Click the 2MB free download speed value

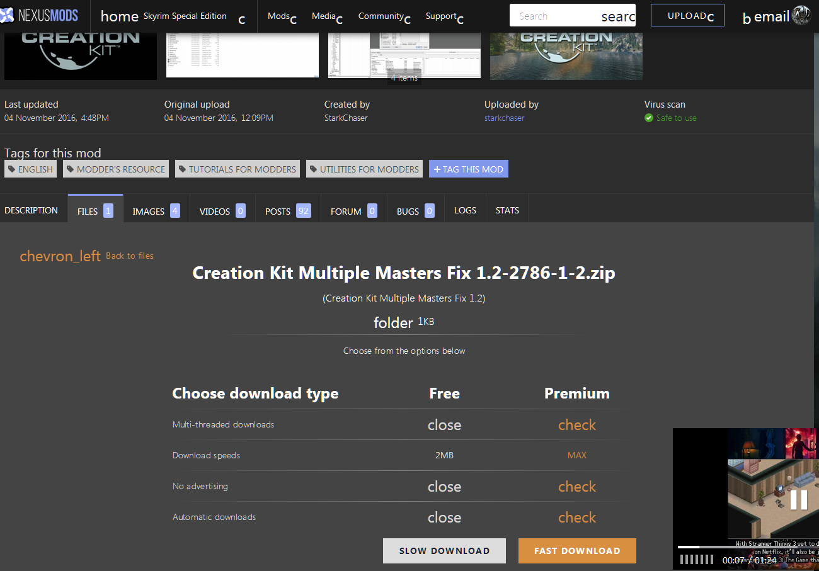(444, 455)
